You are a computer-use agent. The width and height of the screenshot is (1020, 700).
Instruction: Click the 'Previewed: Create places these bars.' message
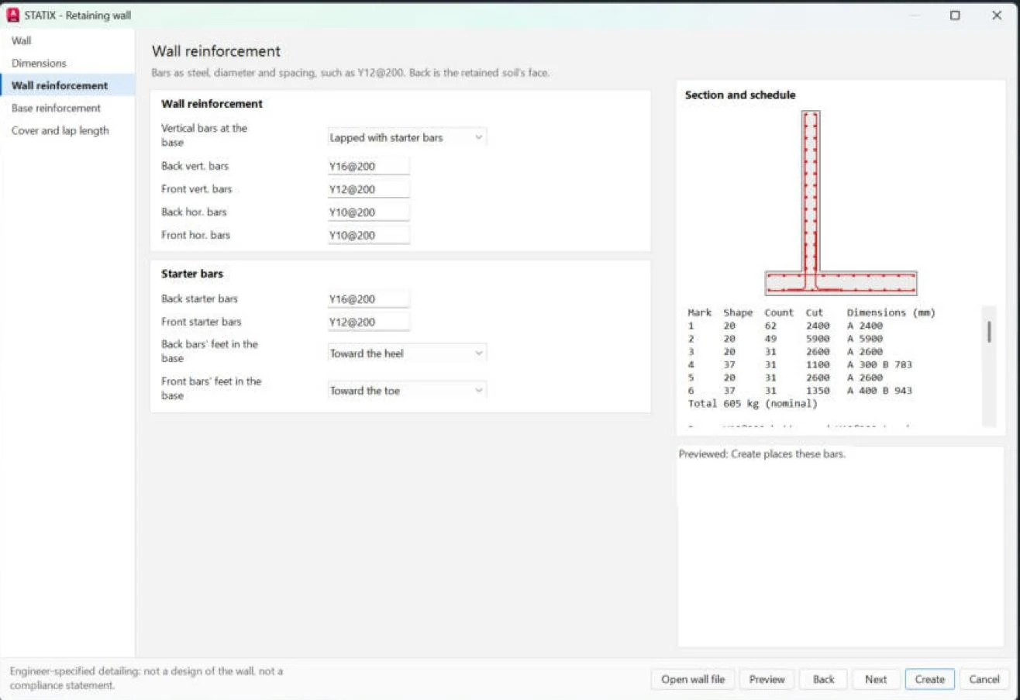click(x=762, y=454)
